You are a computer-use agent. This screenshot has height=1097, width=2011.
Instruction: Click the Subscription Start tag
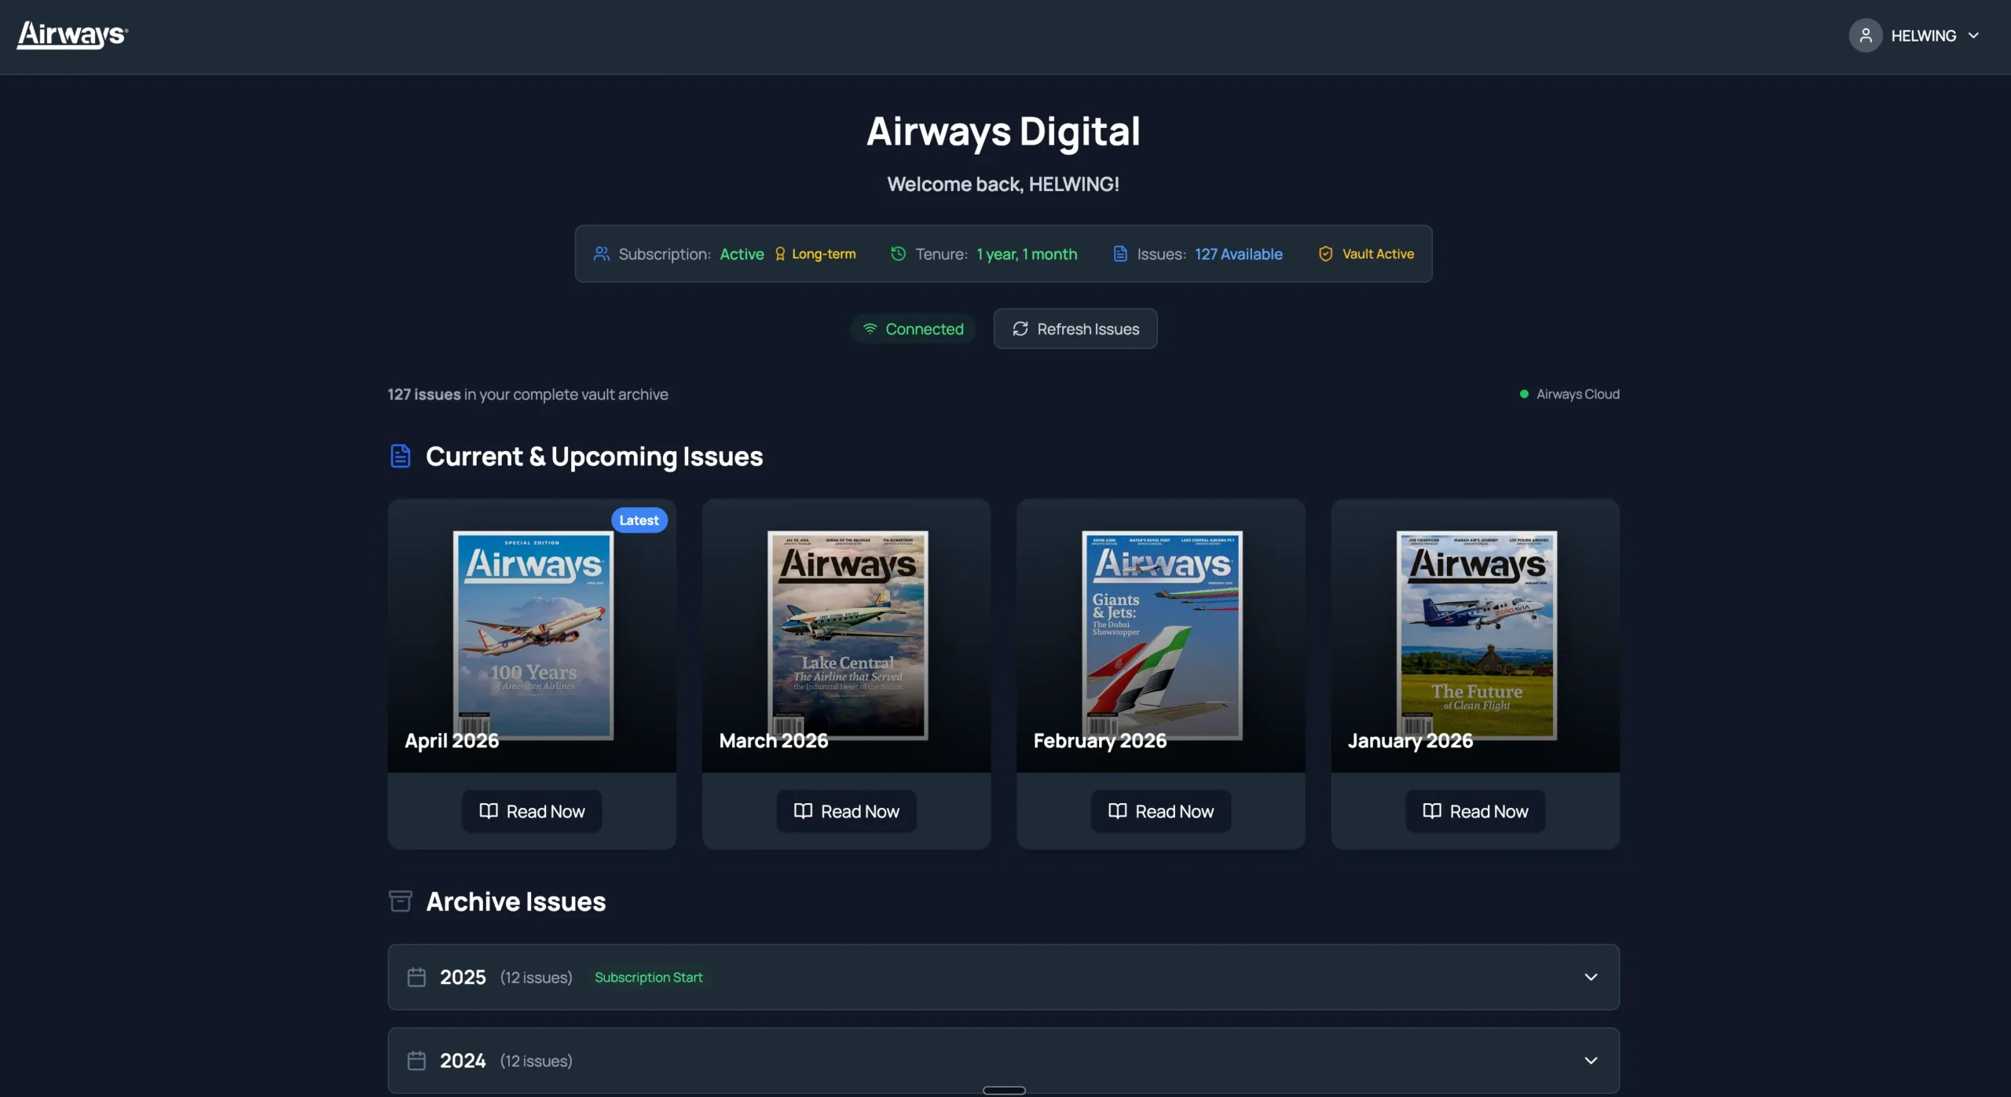coord(648,977)
